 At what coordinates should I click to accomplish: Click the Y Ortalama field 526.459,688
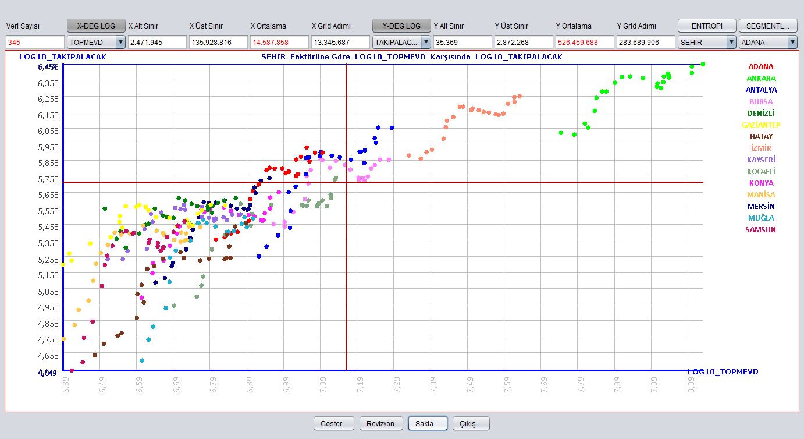pyautogui.click(x=585, y=42)
